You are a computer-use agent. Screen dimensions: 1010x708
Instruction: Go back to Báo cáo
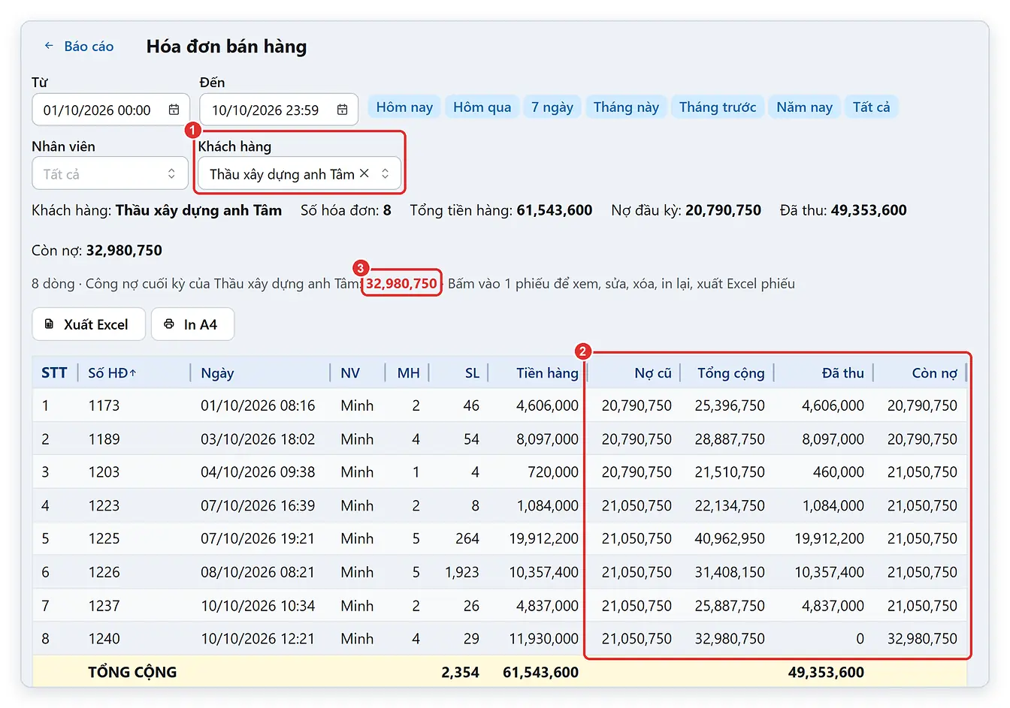tap(79, 46)
